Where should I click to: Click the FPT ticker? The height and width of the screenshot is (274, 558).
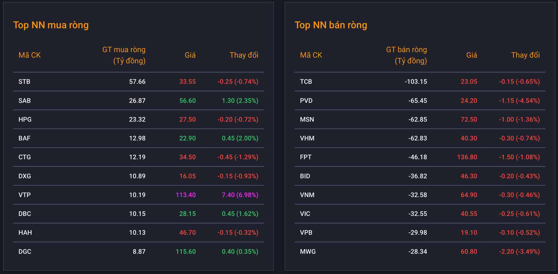[306, 157]
